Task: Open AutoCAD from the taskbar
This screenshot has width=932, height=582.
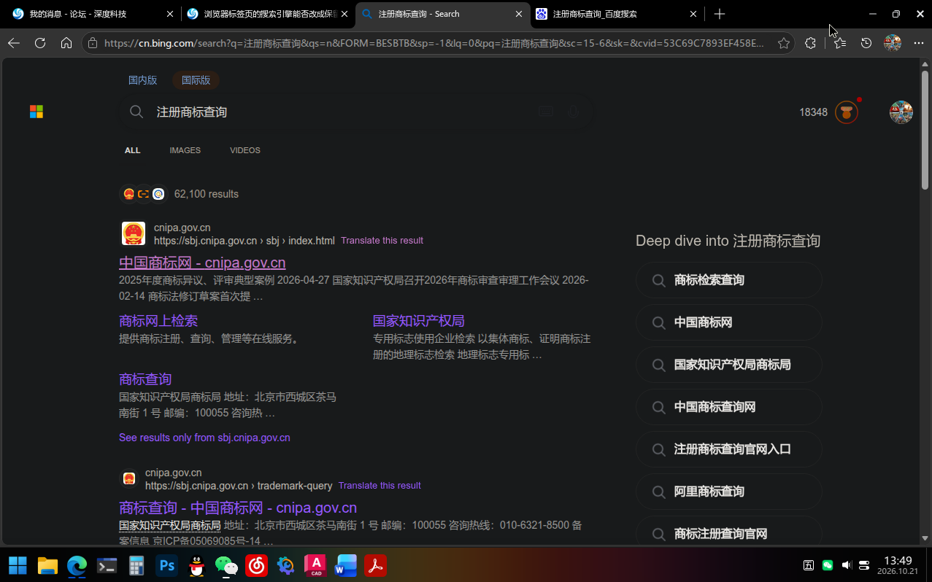Action: click(315, 565)
